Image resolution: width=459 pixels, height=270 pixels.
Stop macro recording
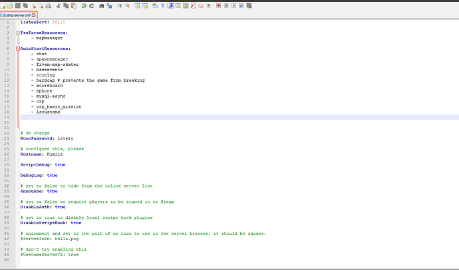tap(226, 5)
